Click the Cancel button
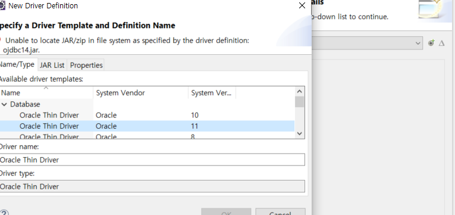The height and width of the screenshot is (215, 455). click(280, 212)
